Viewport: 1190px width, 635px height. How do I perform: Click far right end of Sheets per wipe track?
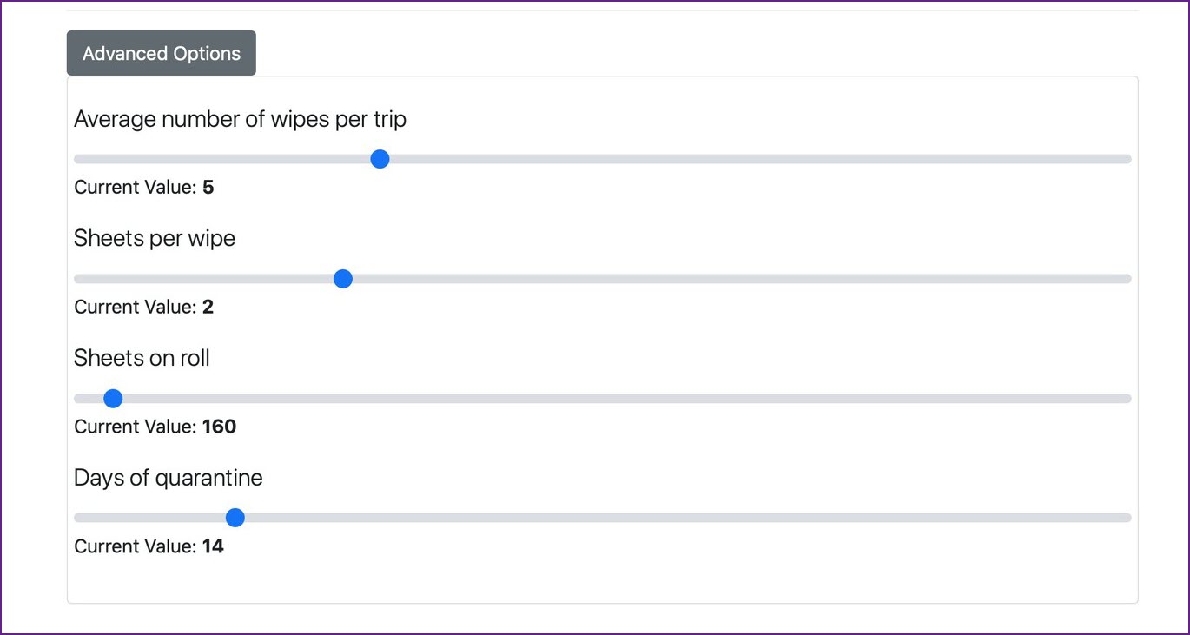(x=1127, y=279)
